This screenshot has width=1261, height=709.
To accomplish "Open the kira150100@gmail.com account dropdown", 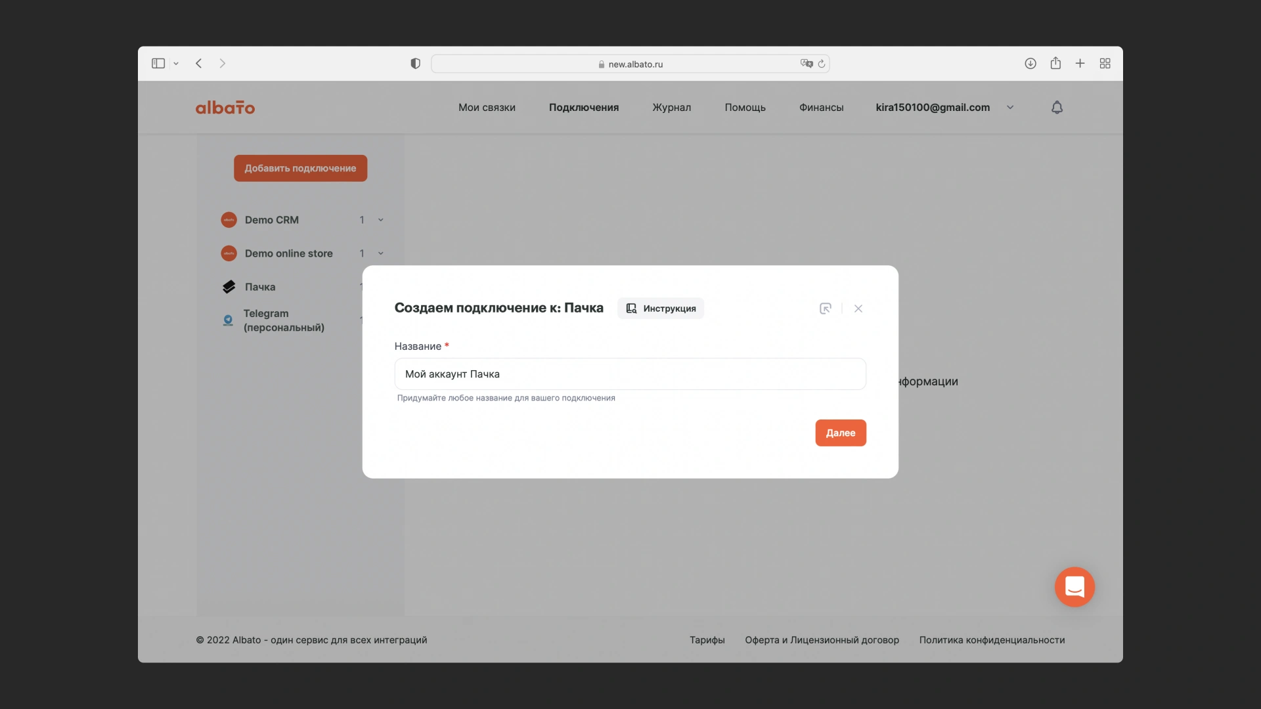I will tap(1010, 108).
